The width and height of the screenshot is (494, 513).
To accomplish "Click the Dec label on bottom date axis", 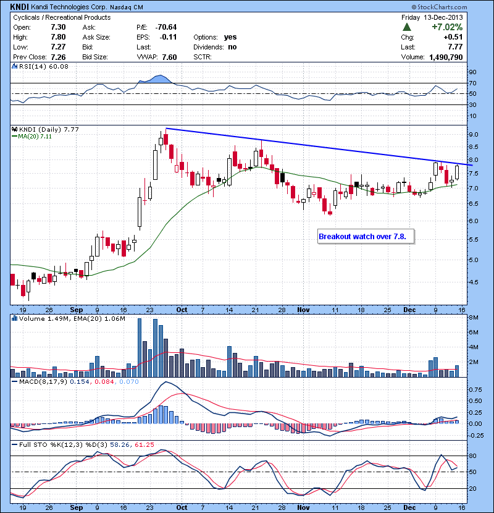I will point(409,507).
